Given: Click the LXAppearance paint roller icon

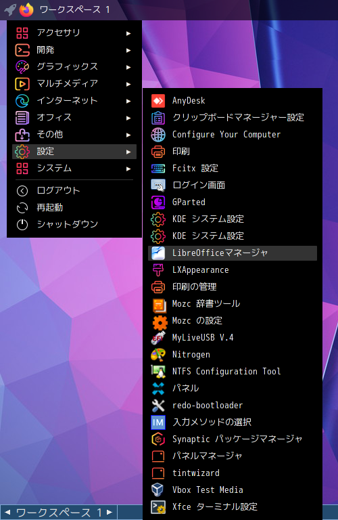Looking at the screenshot, I should (158, 270).
